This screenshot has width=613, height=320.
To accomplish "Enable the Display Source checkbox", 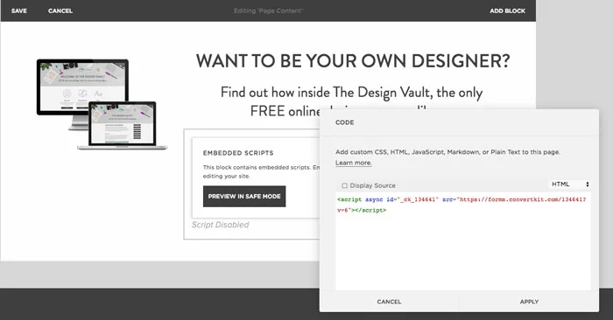I will 344,185.
